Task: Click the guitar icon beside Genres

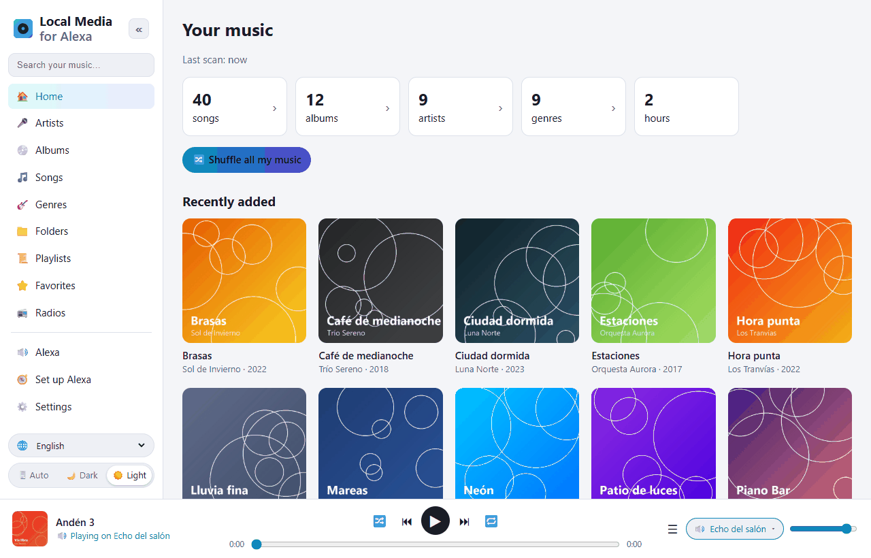Action: pos(22,205)
